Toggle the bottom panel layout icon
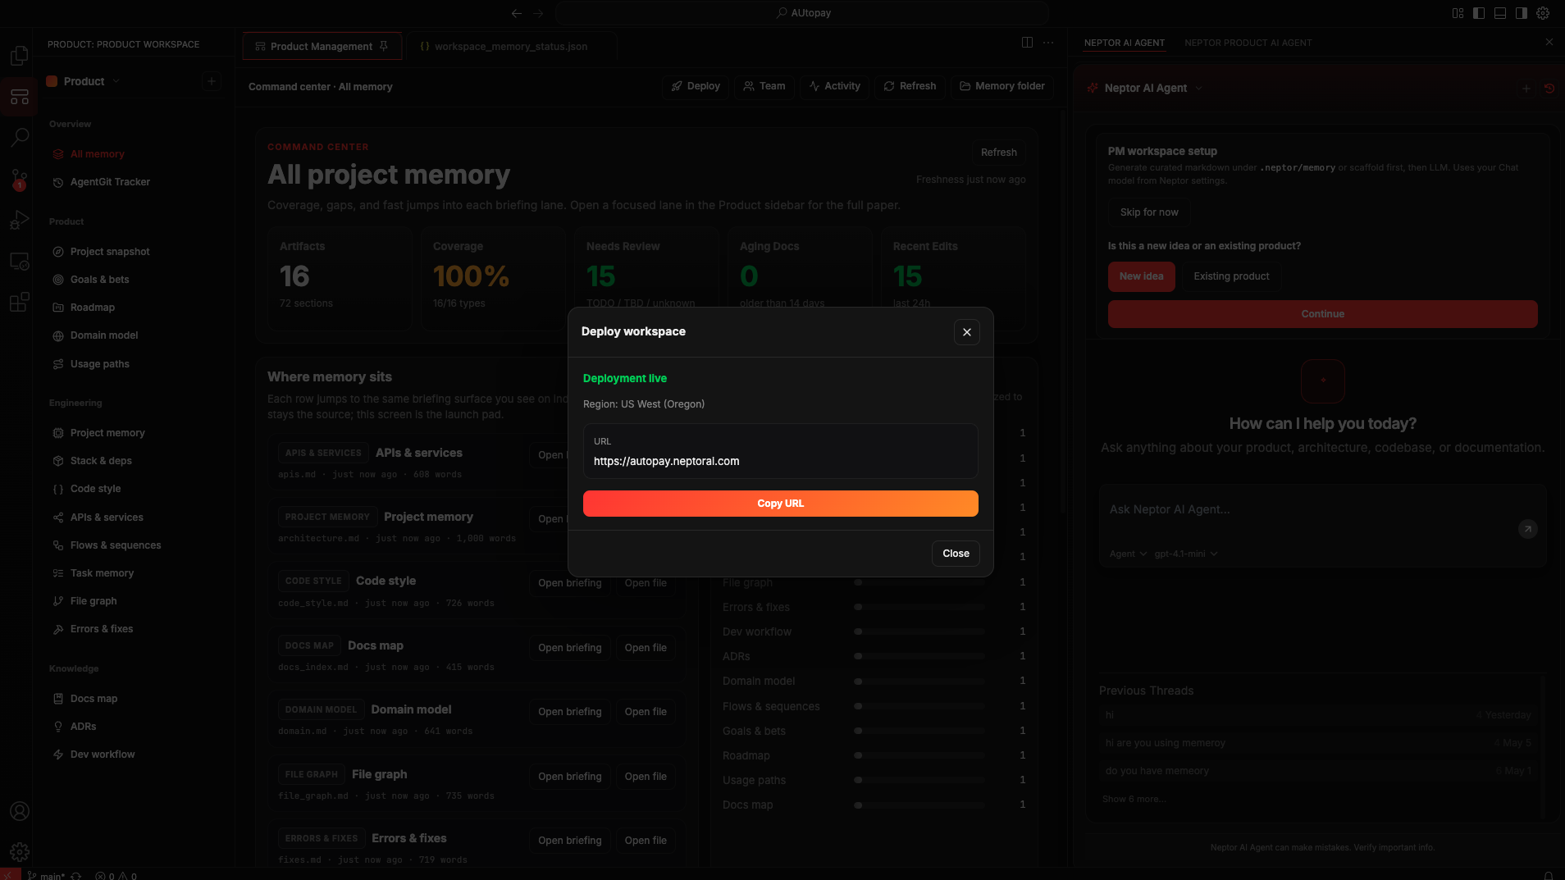This screenshot has width=1565, height=880. coord(1500,13)
